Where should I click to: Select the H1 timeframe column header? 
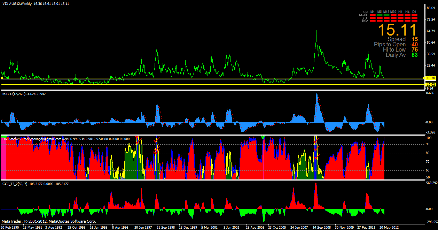point(400,12)
